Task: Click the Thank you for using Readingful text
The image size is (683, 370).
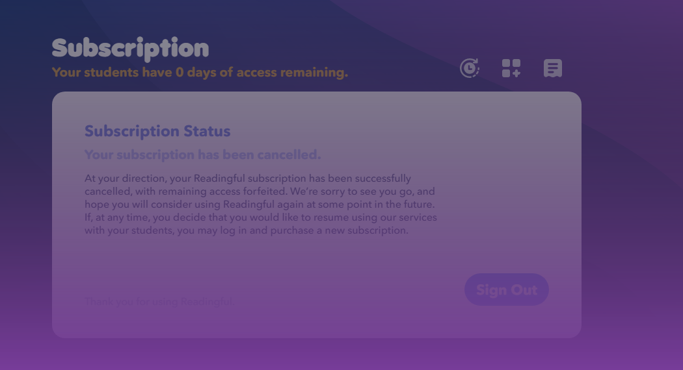Action: point(159,301)
